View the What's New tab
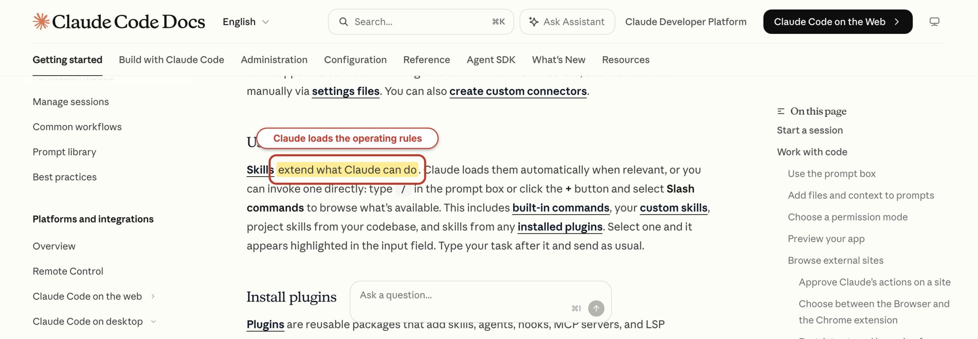 tap(559, 60)
